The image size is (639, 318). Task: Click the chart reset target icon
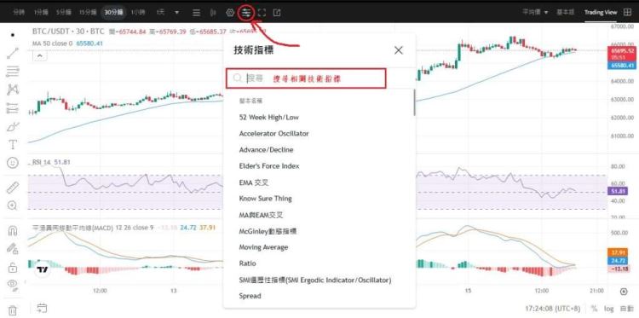(x=624, y=291)
